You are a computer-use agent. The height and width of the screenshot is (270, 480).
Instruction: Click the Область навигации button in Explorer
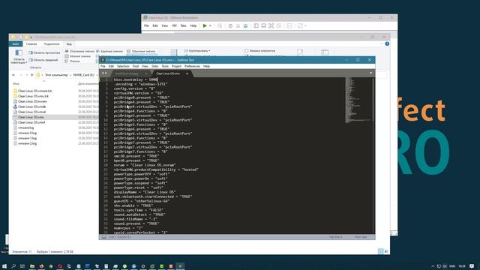pos(19,57)
